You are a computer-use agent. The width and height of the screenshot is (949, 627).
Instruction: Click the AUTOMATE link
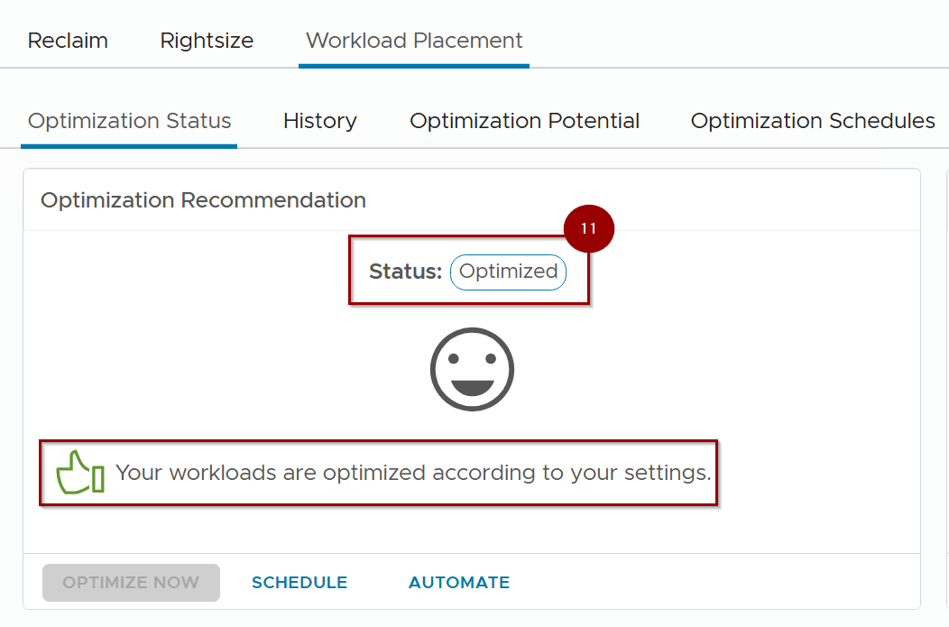click(459, 583)
